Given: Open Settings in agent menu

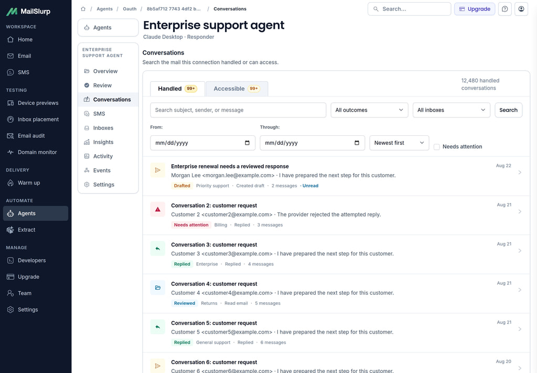Looking at the screenshot, I should pos(108,185).
